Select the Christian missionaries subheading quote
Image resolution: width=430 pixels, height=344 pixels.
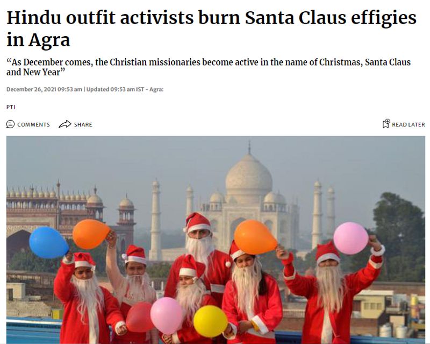(x=209, y=67)
